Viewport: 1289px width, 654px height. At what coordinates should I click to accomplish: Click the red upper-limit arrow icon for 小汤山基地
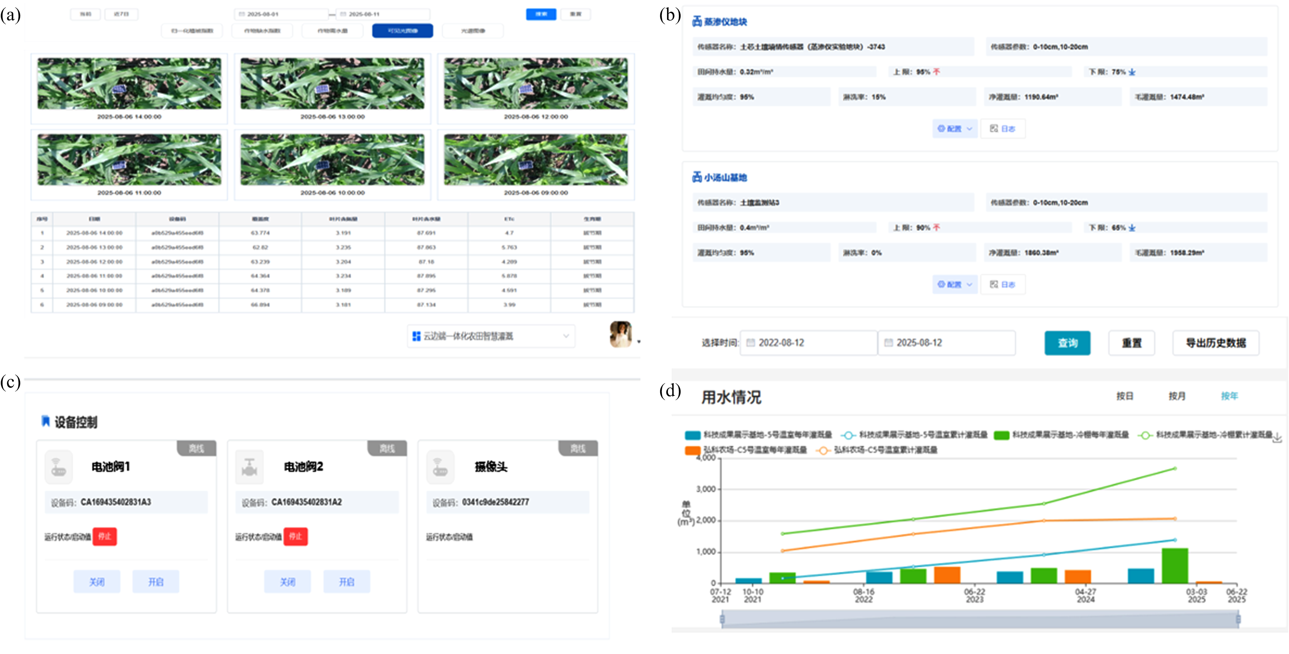pos(936,227)
